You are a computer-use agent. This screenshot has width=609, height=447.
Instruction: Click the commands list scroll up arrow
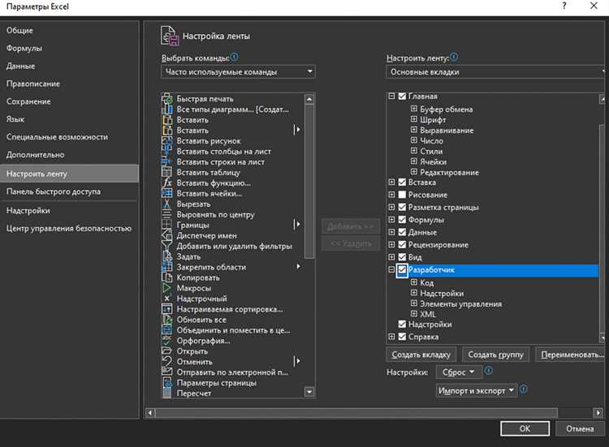[309, 99]
